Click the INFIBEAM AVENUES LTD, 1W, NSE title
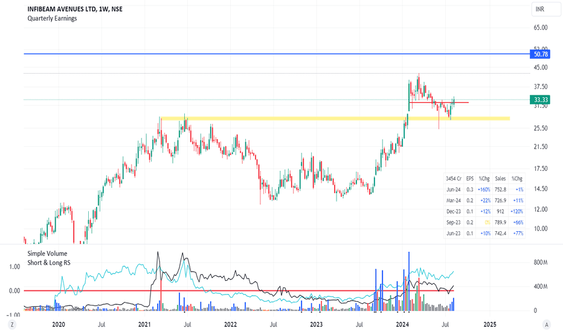Screen dimensions: 563x332 [x=75, y=9]
